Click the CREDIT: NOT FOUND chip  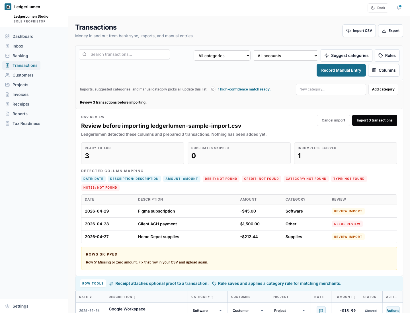261,179
